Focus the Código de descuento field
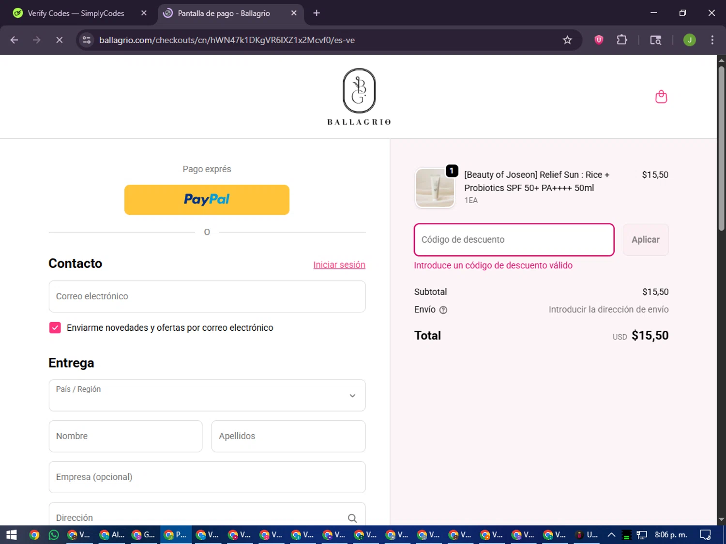The height and width of the screenshot is (544, 726). pyautogui.click(x=514, y=240)
